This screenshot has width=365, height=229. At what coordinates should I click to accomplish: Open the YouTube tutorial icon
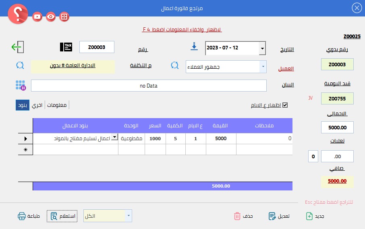click(x=37, y=16)
